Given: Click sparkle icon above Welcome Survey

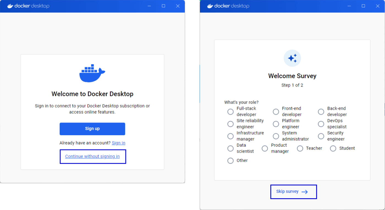Looking at the screenshot, I should click(292, 58).
